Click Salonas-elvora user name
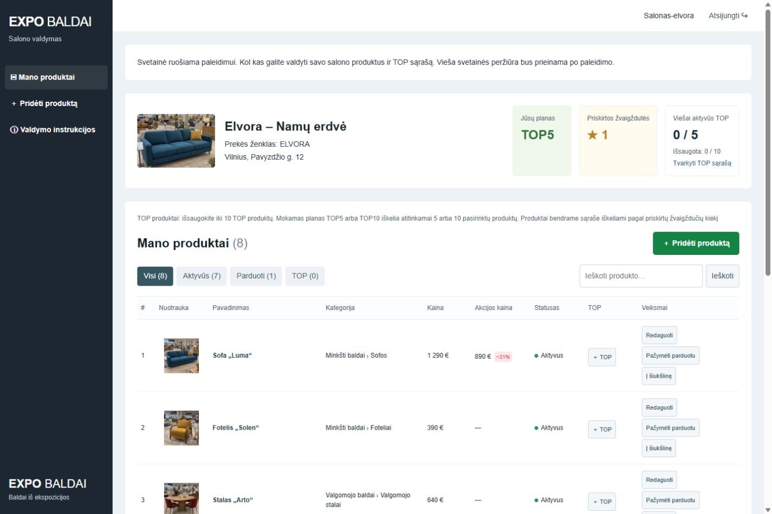This screenshot has height=514, width=772. coord(669,16)
